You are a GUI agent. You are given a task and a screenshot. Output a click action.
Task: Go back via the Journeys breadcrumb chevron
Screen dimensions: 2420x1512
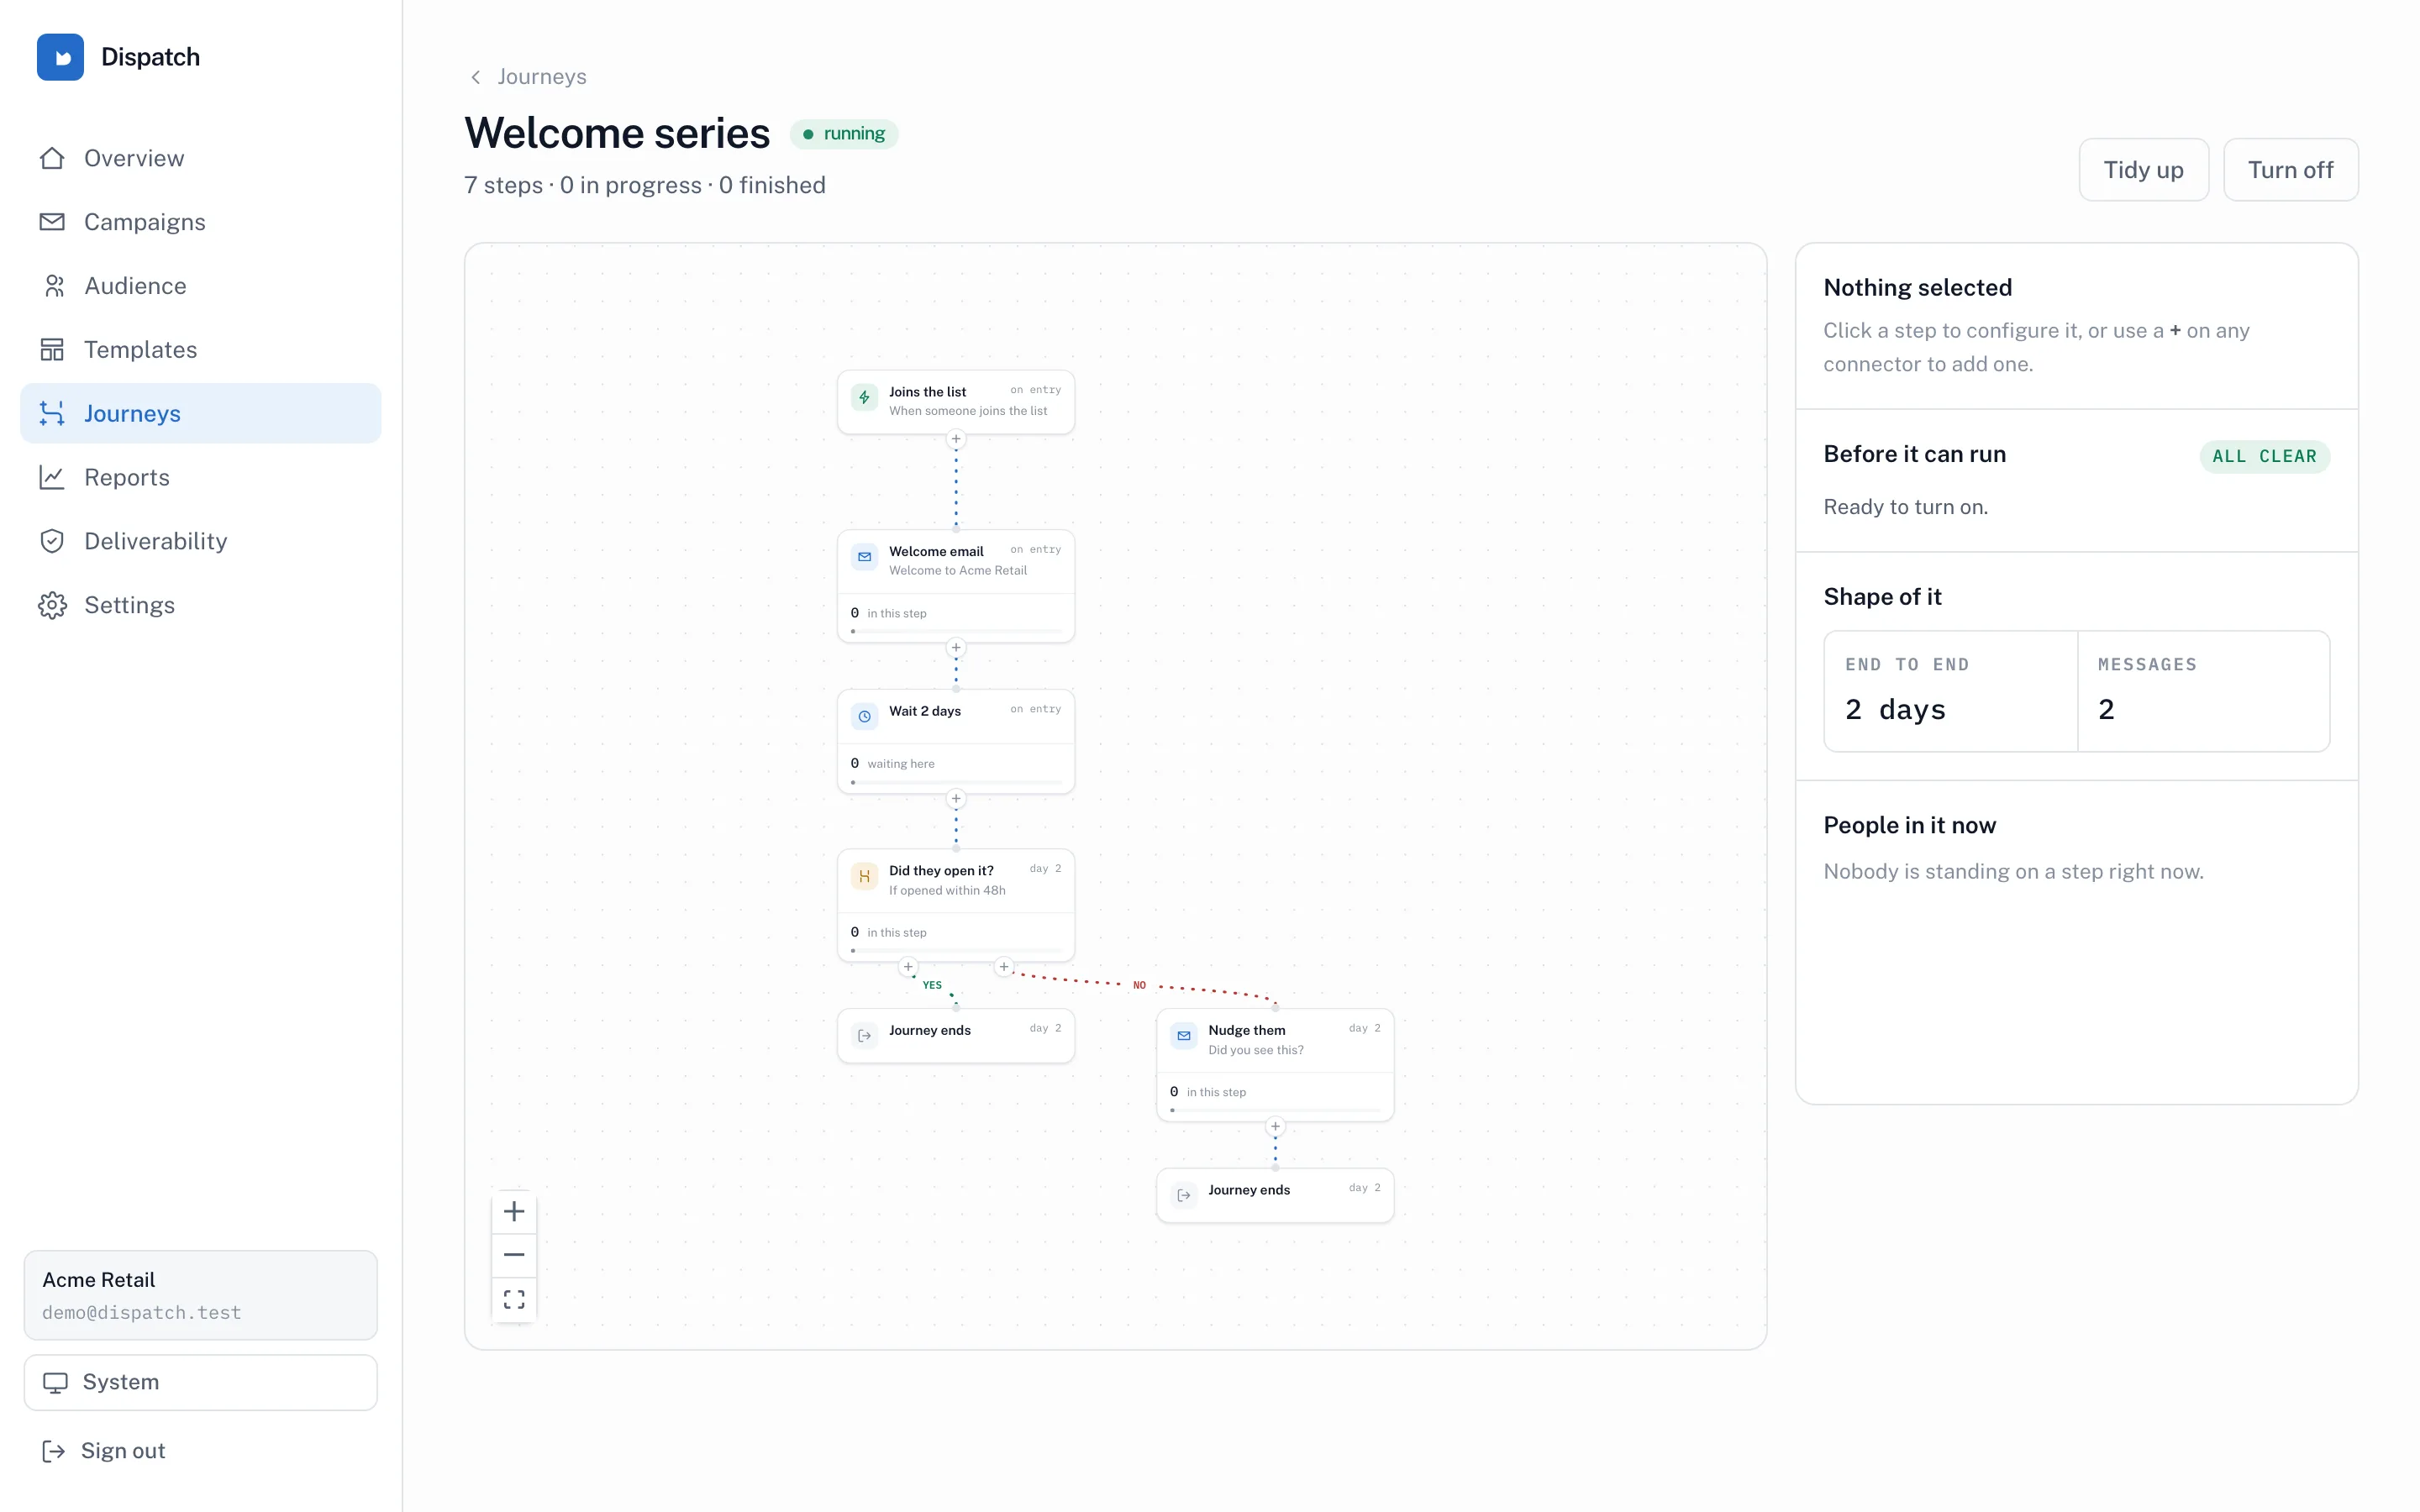476,77
